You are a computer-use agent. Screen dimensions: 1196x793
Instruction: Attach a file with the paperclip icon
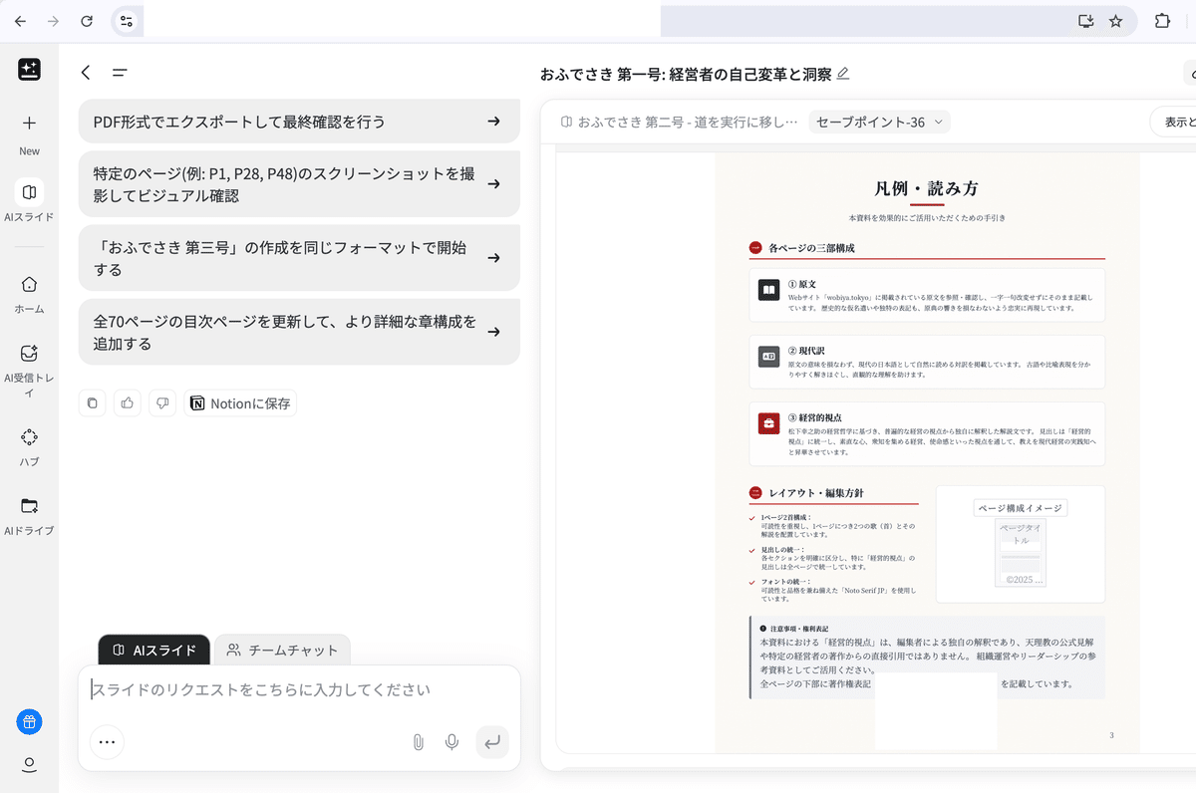[419, 742]
